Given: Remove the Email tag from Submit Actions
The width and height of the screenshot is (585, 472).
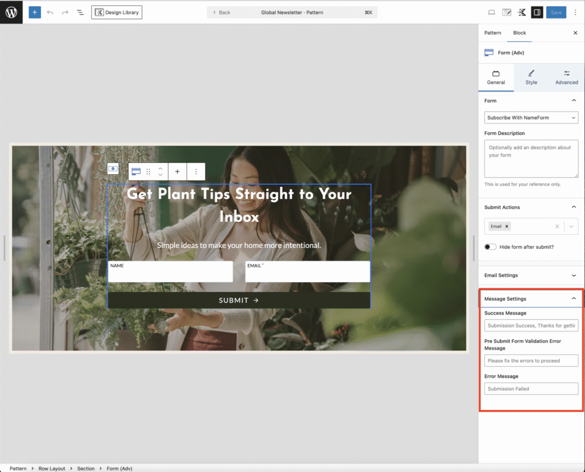Looking at the screenshot, I should [506, 226].
